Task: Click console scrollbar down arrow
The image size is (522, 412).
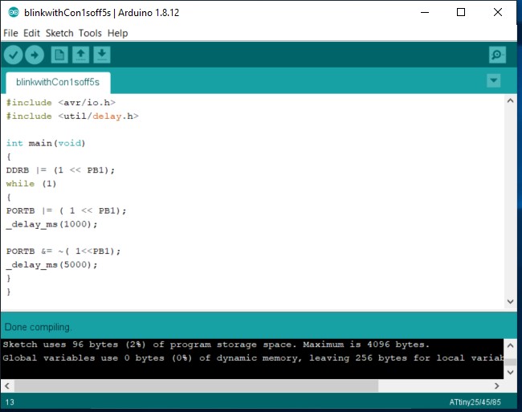Action: [510, 373]
